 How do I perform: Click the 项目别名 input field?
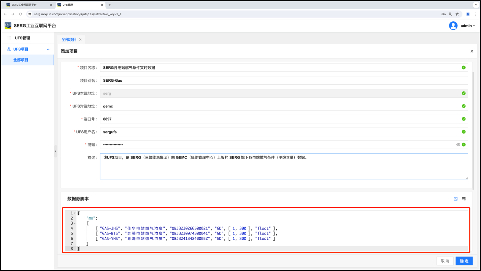(x=283, y=81)
